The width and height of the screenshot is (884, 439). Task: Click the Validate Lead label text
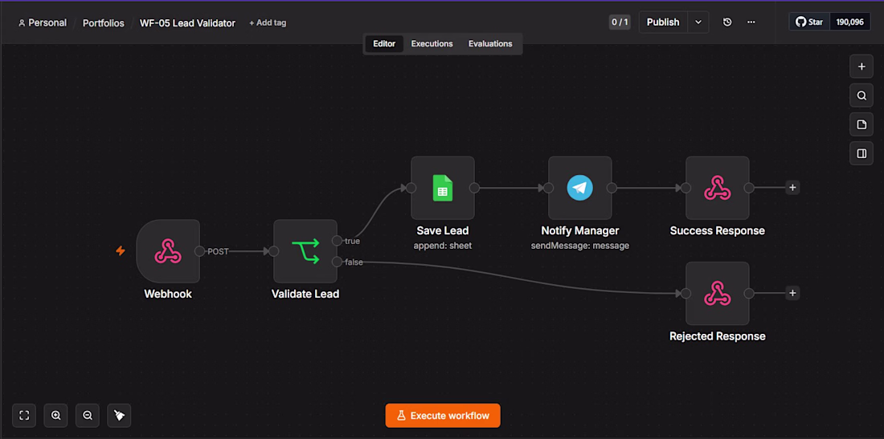click(x=305, y=294)
